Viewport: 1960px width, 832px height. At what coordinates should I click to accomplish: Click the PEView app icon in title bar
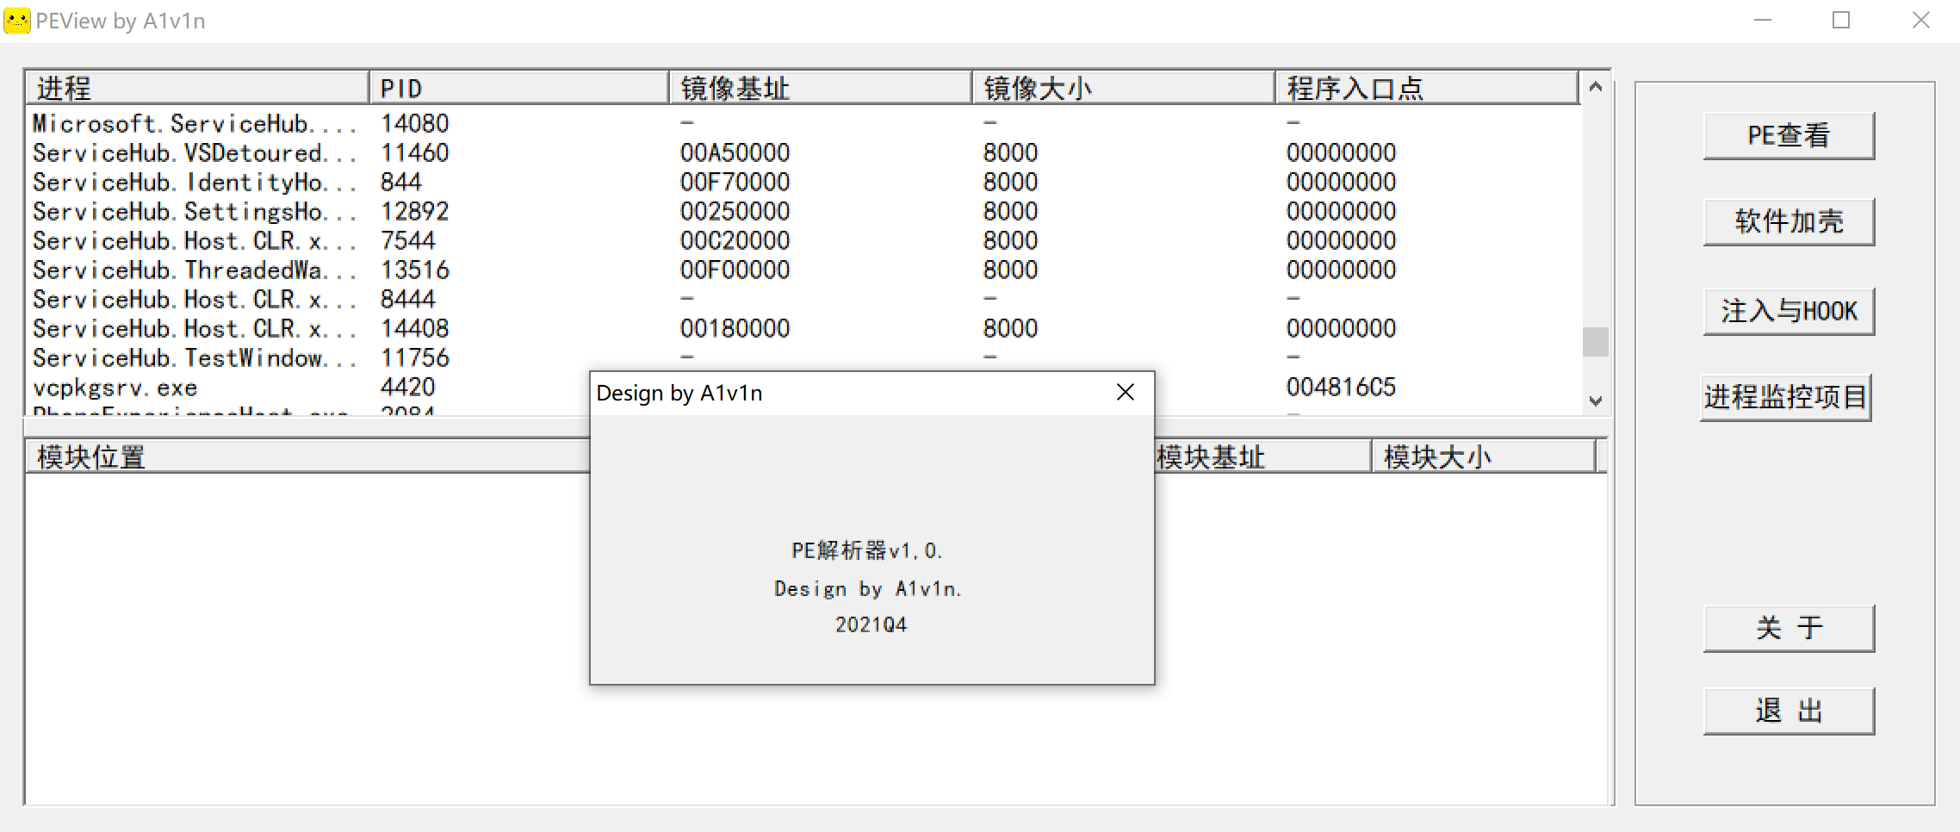17,21
